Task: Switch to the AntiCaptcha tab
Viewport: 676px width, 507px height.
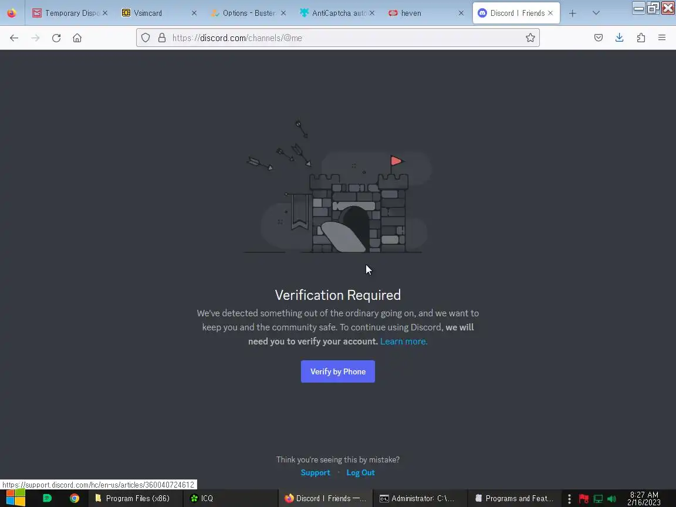Action: coord(337,13)
